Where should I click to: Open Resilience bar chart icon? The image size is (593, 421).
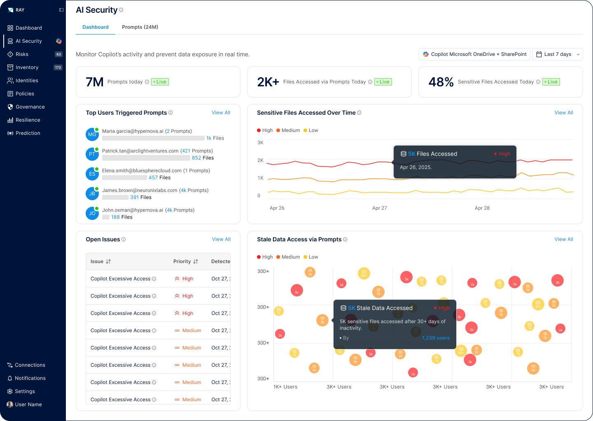point(10,120)
